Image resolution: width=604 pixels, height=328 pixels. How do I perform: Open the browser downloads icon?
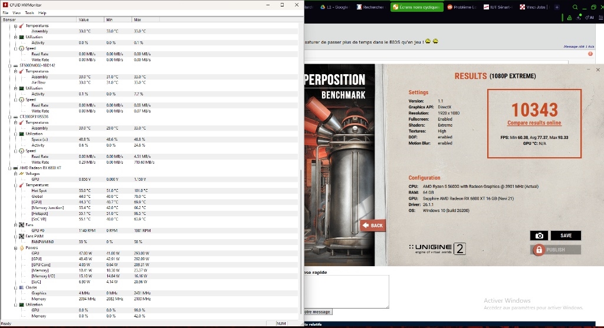(x=579, y=17)
